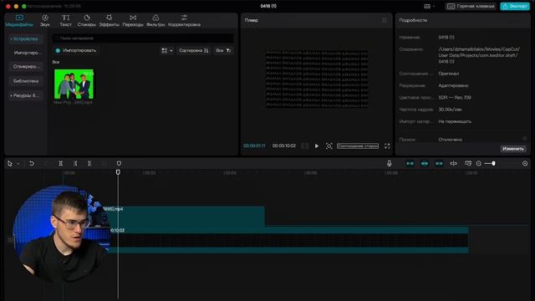This screenshot has height=301, width=535.
Task: Switch to the Звук audio tab
Action: [x=44, y=20]
